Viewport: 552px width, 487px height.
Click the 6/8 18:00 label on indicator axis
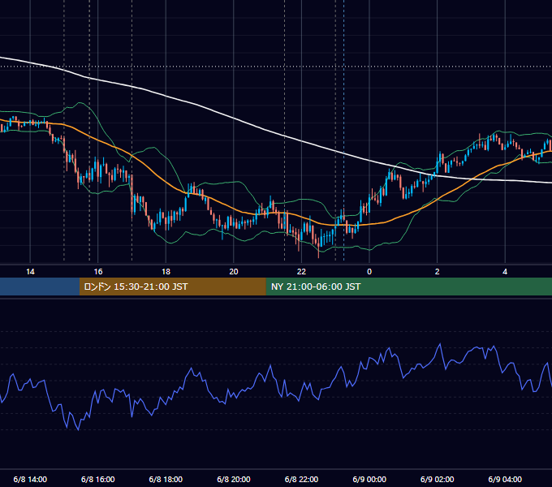pyautogui.click(x=166, y=480)
